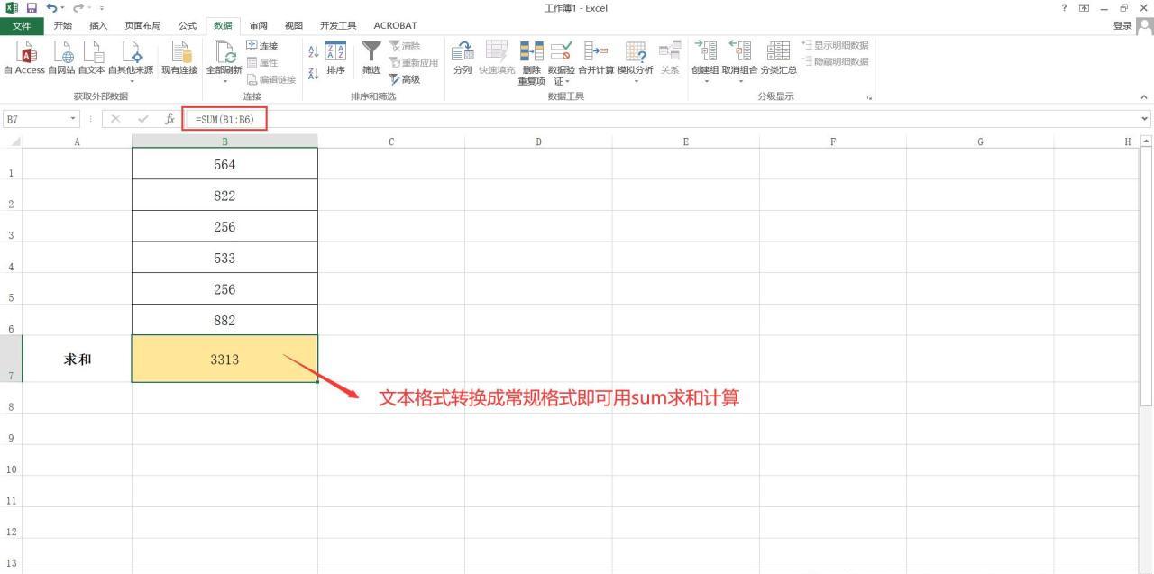Viewport: 1154px width, 574px height.
Task: Switch to the Home (开始) tab
Action: click(x=63, y=26)
